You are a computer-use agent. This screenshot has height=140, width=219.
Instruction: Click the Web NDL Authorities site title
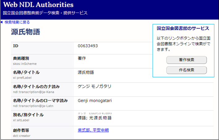pyautogui.click(x=38, y=5)
